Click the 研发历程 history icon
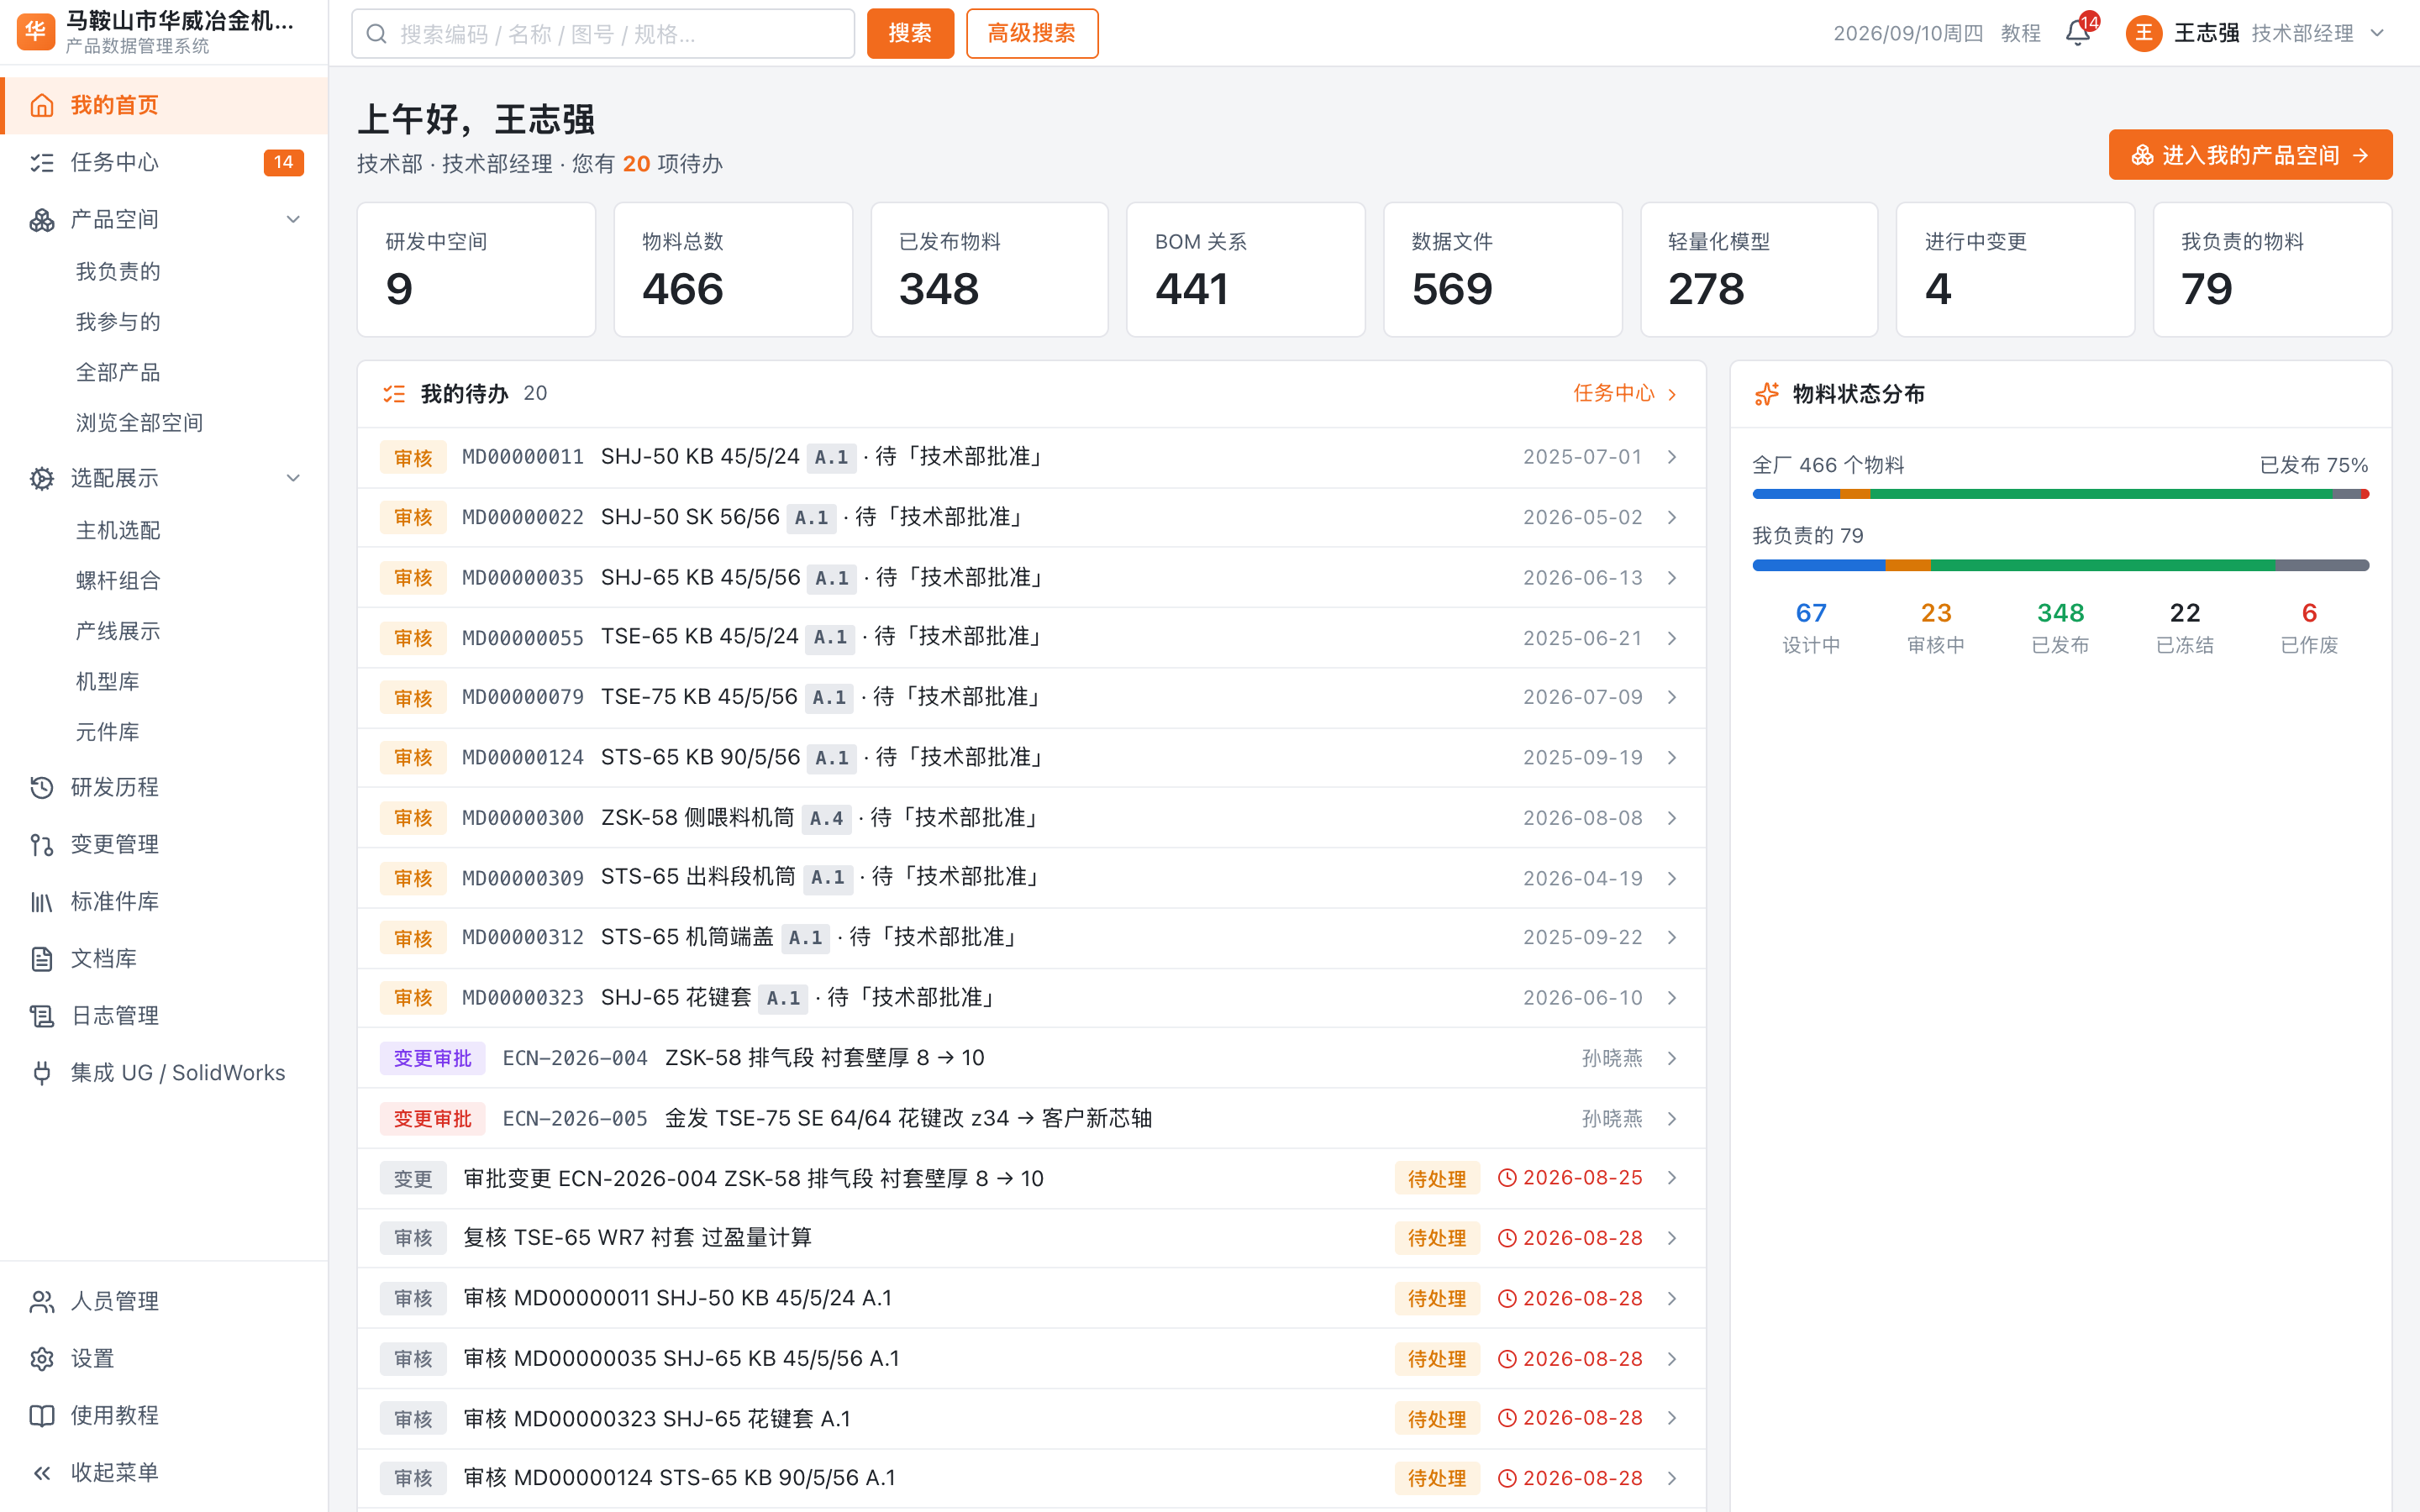The height and width of the screenshot is (1512, 2420). coord(42,787)
